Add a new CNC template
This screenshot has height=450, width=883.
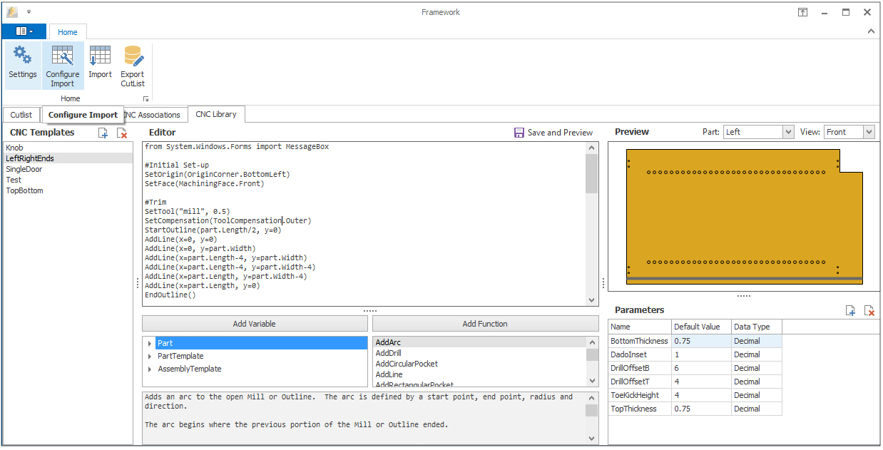103,133
